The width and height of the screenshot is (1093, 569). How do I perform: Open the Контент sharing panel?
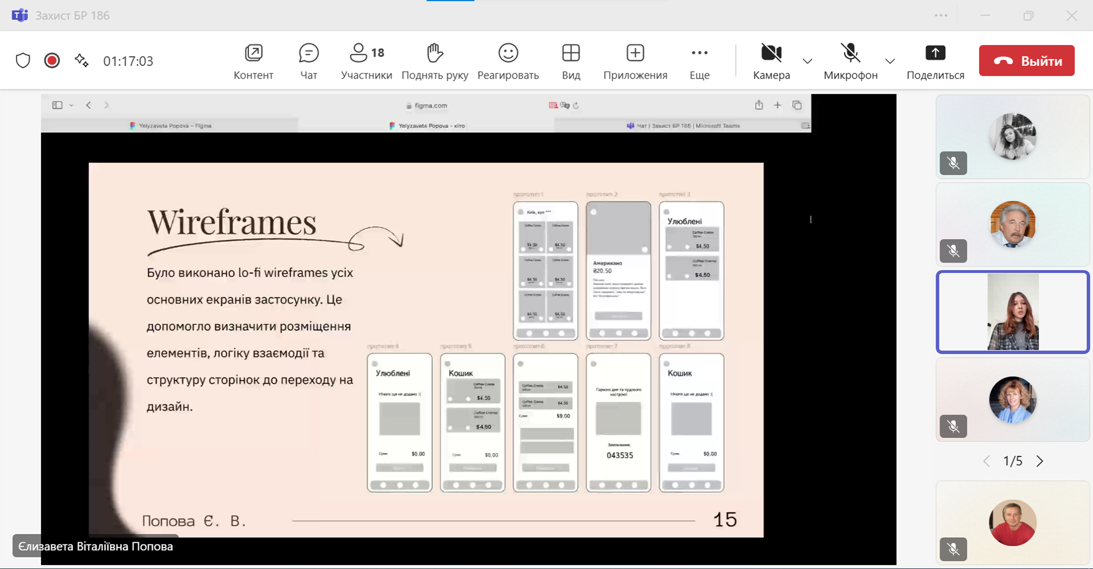coord(253,61)
